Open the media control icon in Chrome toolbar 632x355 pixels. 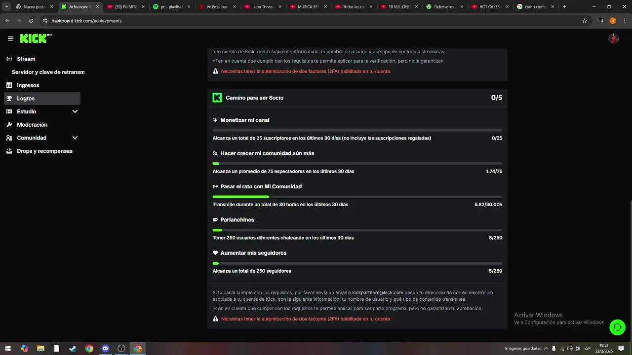click(x=601, y=21)
